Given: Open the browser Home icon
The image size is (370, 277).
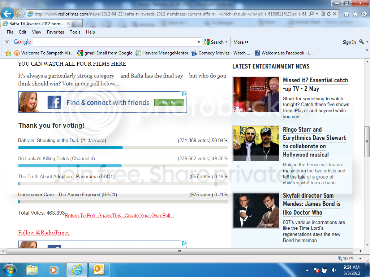Looking at the screenshot, I should 346,14.
